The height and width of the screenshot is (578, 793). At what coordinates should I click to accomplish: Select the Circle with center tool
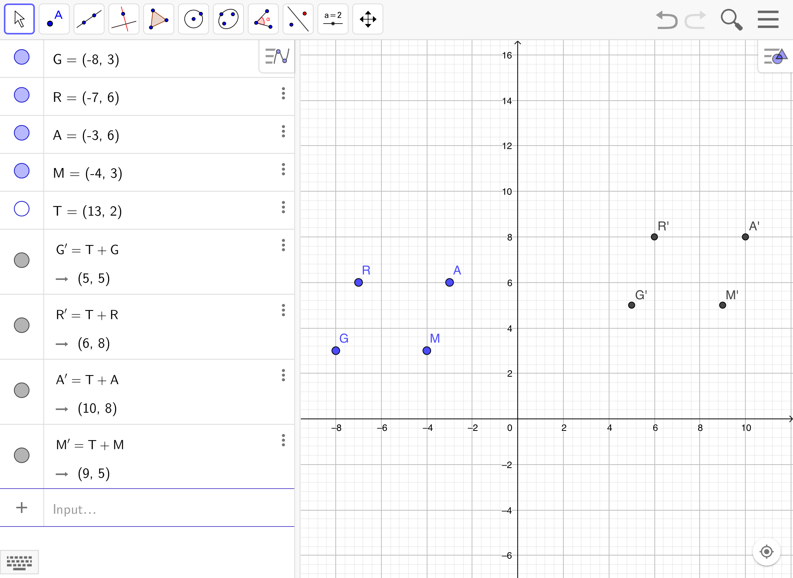[x=194, y=19]
